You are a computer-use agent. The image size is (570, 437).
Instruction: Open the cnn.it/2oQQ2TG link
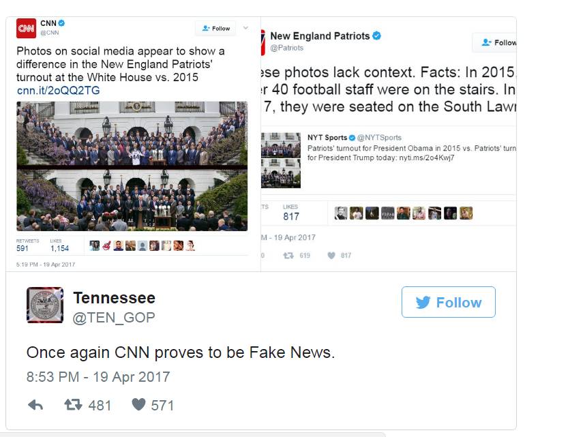[x=58, y=90]
